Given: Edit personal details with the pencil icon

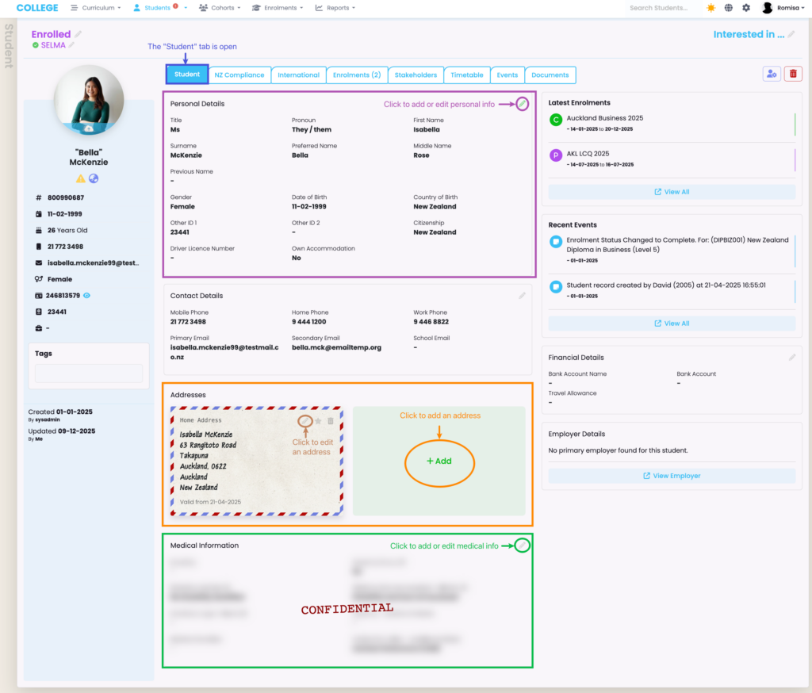Looking at the screenshot, I should point(522,104).
